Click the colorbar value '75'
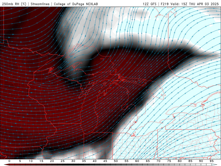 coord(169,161)
